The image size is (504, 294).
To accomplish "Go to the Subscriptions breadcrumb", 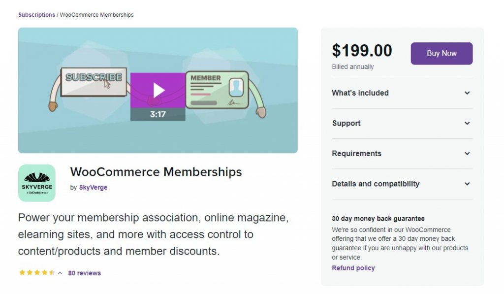I will (x=36, y=15).
